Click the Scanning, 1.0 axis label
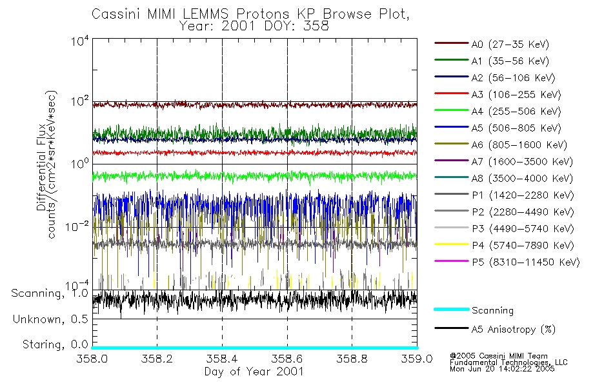This screenshot has height=387, width=613. tap(49, 293)
